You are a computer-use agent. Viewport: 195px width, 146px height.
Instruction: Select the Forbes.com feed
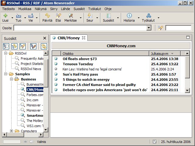click(x=35, y=95)
